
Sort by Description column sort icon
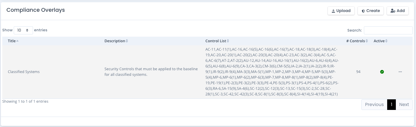(x=127, y=41)
